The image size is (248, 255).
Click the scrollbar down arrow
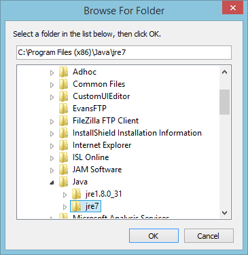coord(224,213)
